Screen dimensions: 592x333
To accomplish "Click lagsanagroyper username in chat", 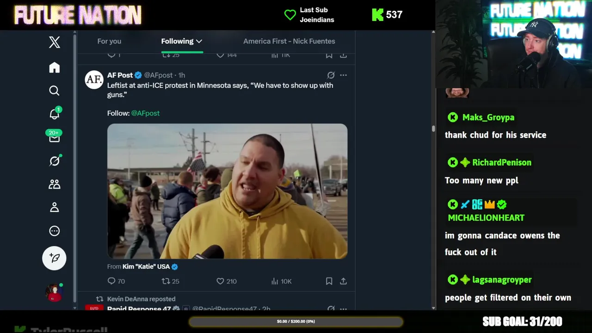I will 502,280.
